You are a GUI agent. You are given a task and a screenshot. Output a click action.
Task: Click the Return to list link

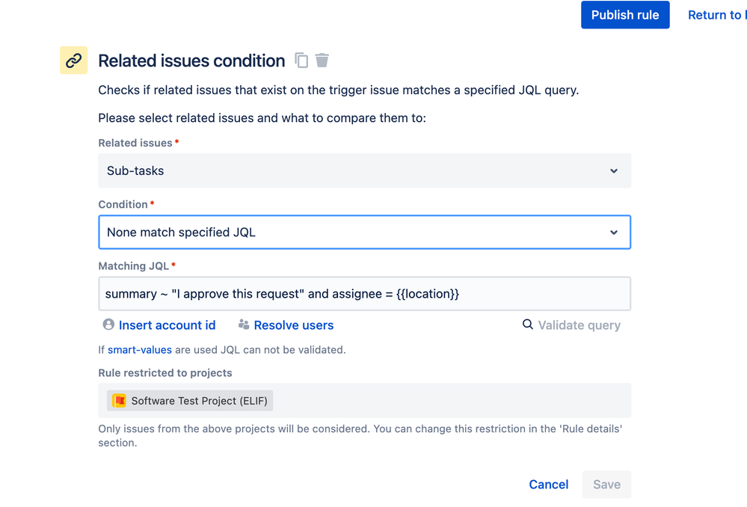point(716,15)
